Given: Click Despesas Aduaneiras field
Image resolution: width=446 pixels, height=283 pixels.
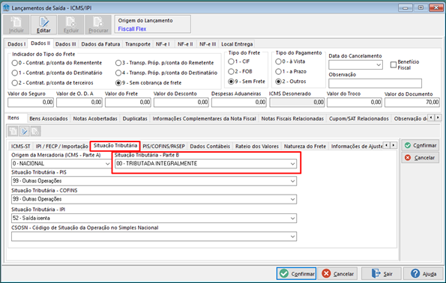Looking at the screenshot, I should [x=239, y=103].
